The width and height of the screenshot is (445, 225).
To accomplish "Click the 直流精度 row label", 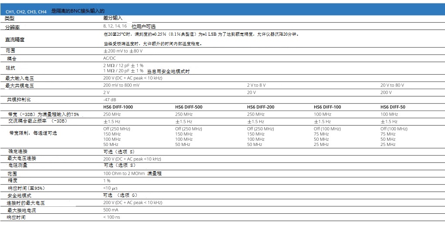I will [15, 40].
